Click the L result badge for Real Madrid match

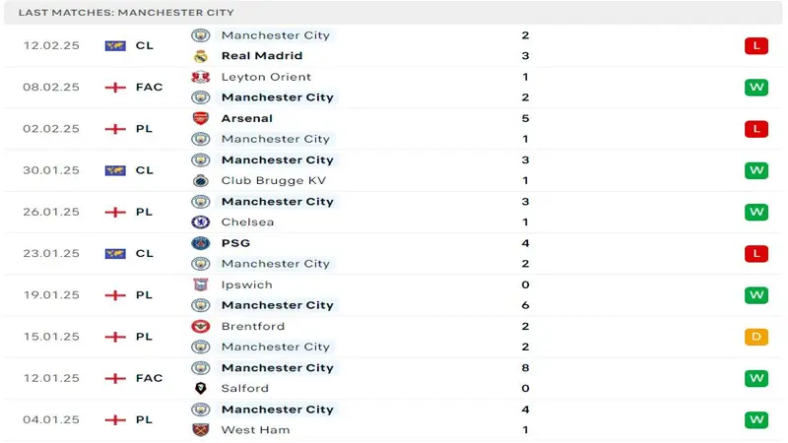(x=755, y=45)
